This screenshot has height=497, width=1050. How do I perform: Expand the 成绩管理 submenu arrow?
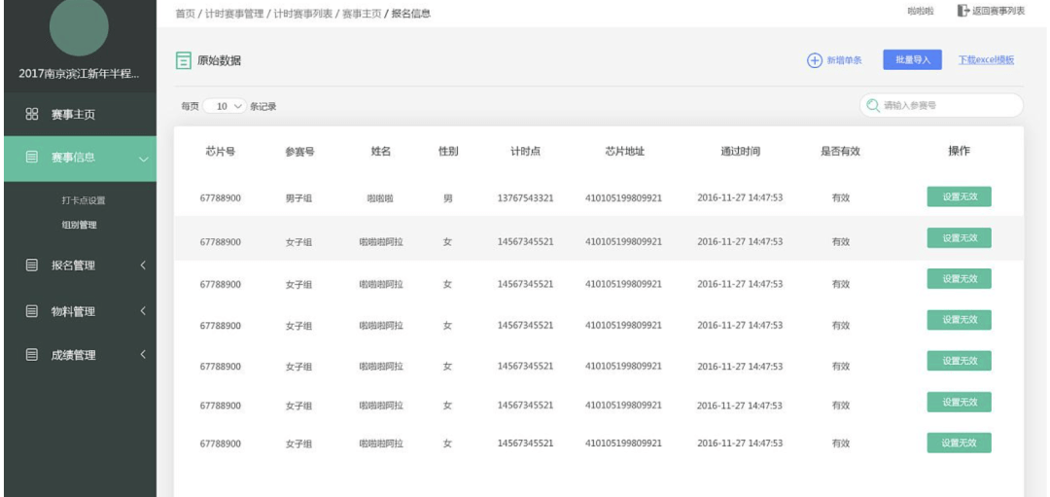[x=144, y=355]
